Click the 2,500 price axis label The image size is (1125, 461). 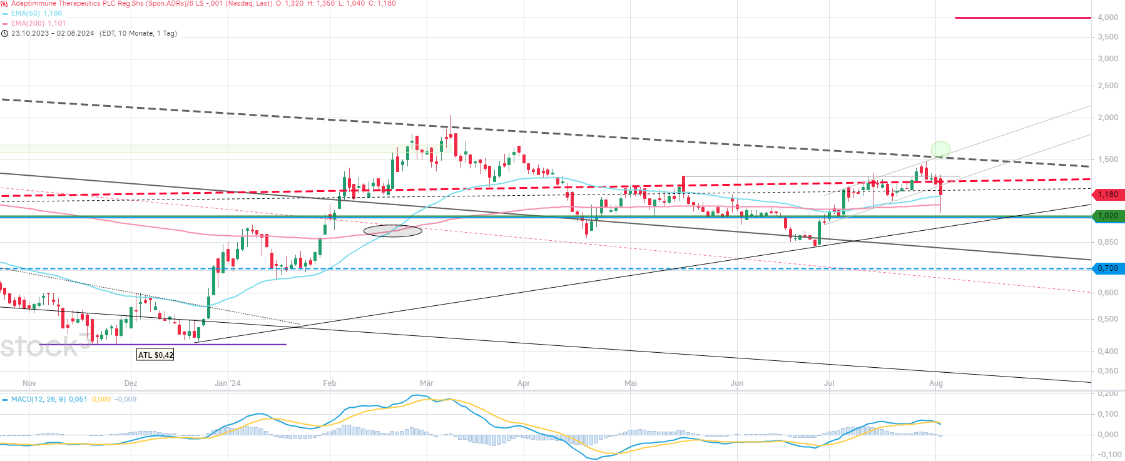(x=1108, y=86)
